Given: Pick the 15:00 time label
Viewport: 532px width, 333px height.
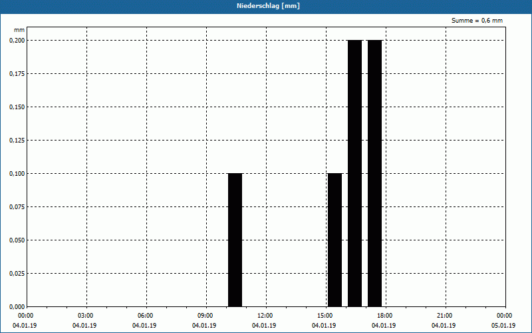Looking at the screenshot, I should pos(325,316).
